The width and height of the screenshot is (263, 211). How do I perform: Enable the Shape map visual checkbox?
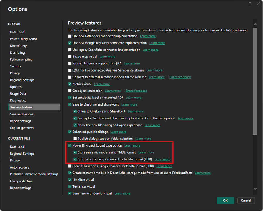70,57
